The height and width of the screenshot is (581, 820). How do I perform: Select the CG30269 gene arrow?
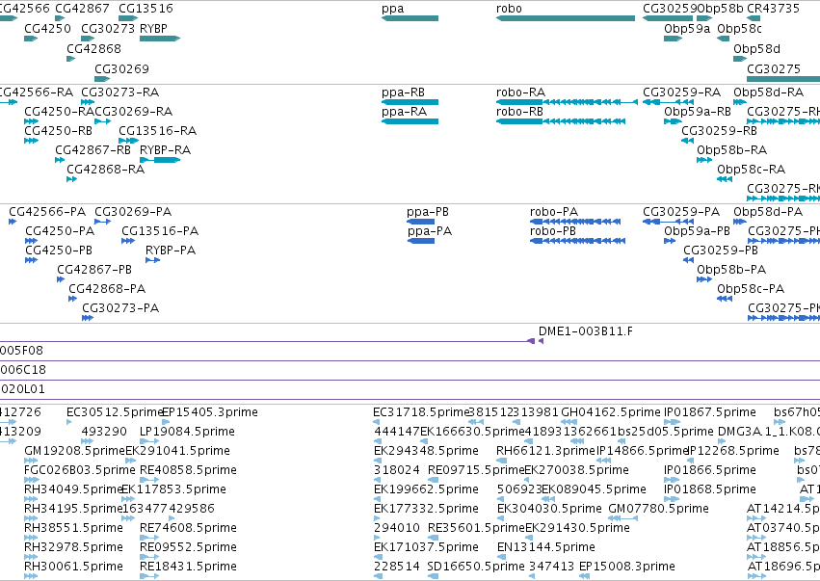click(x=102, y=79)
